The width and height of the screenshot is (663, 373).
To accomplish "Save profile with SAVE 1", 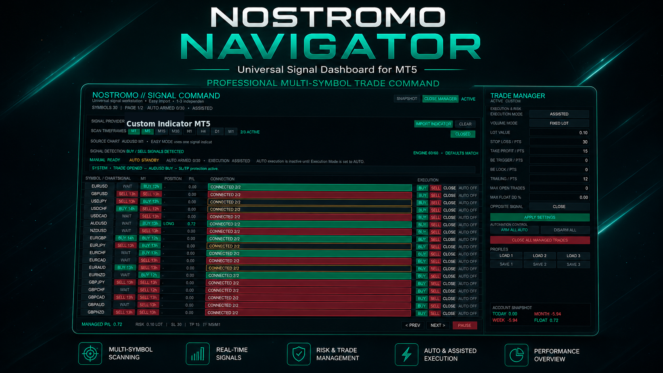I will pos(506,264).
